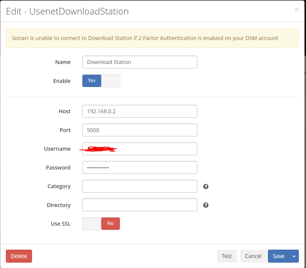The height and width of the screenshot is (268, 306).
Task: Click the Username label
Action: tap(57, 149)
